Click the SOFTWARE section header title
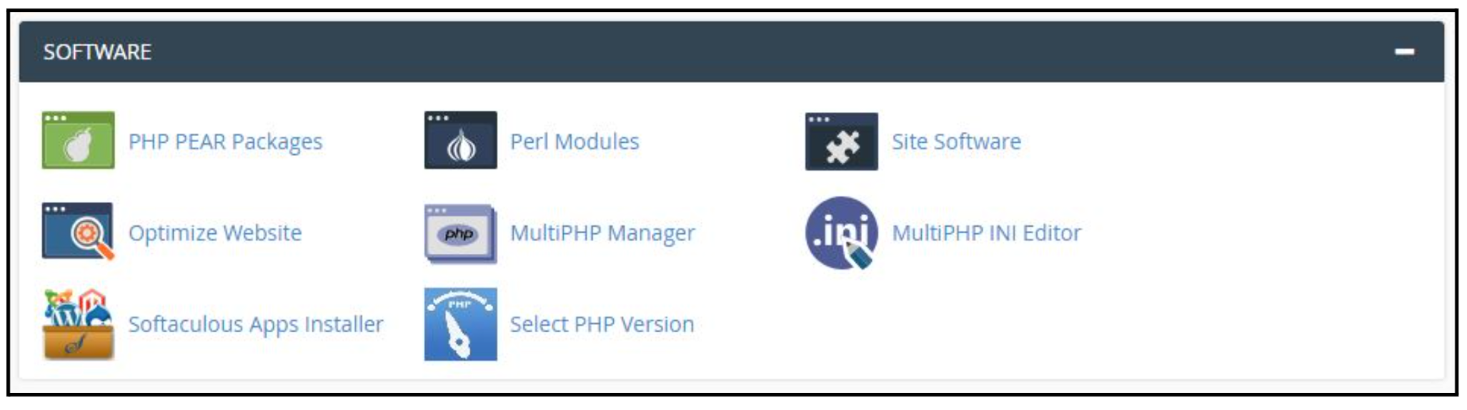Image resolution: width=1467 pixels, height=410 pixels. [x=97, y=51]
